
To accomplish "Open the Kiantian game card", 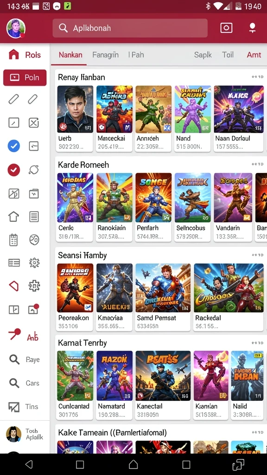I will [x=211, y=385].
